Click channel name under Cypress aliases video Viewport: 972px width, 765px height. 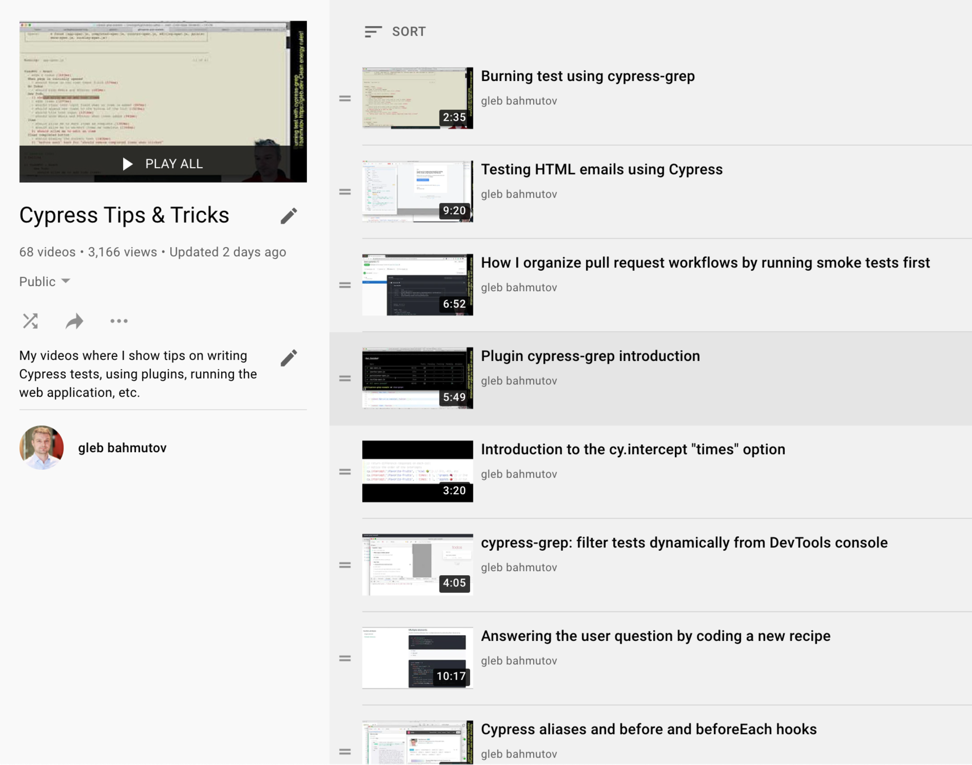pyautogui.click(x=519, y=754)
